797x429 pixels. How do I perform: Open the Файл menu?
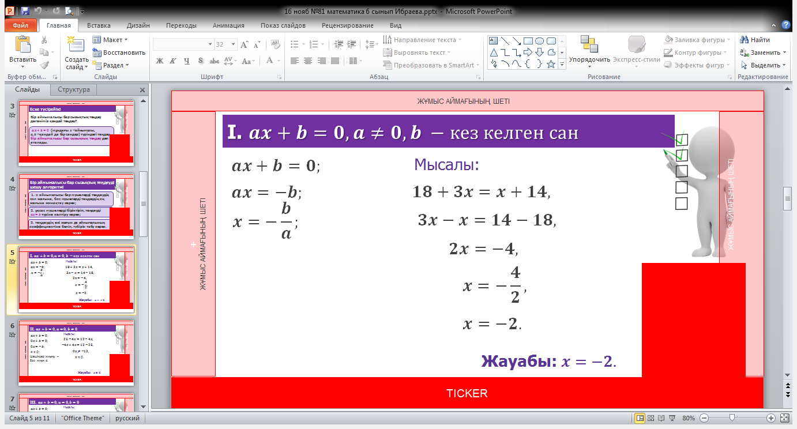click(21, 25)
